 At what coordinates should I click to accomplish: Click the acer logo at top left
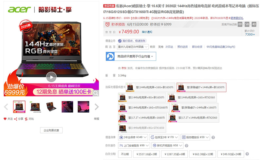(x=19, y=9)
